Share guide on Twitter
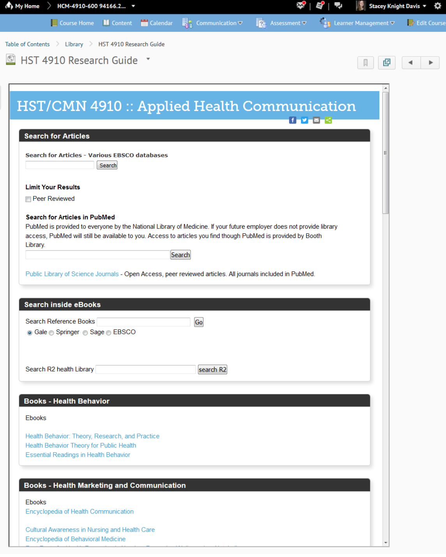The image size is (446, 557). pyautogui.click(x=304, y=120)
